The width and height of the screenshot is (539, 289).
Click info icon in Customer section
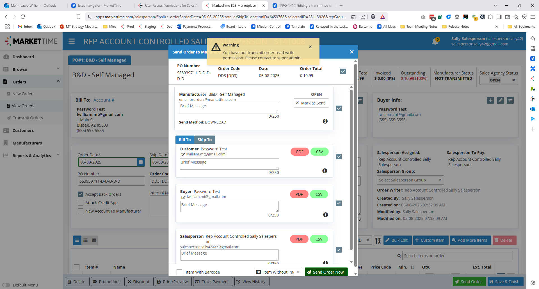point(325,171)
